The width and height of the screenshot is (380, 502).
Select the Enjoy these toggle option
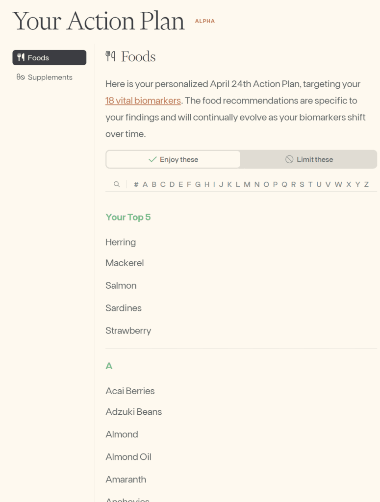point(173,159)
